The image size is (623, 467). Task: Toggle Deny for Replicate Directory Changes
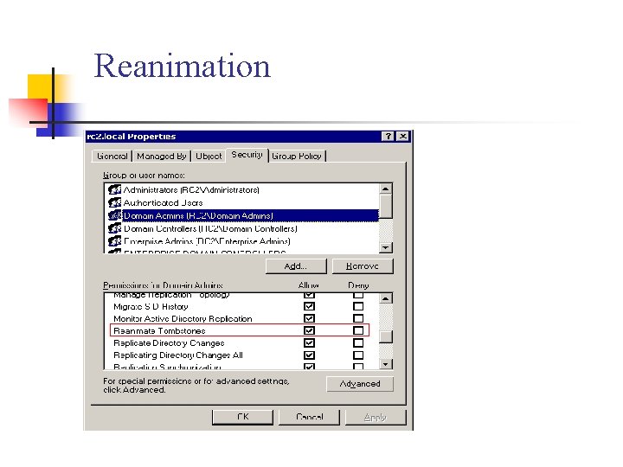click(x=358, y=342)
